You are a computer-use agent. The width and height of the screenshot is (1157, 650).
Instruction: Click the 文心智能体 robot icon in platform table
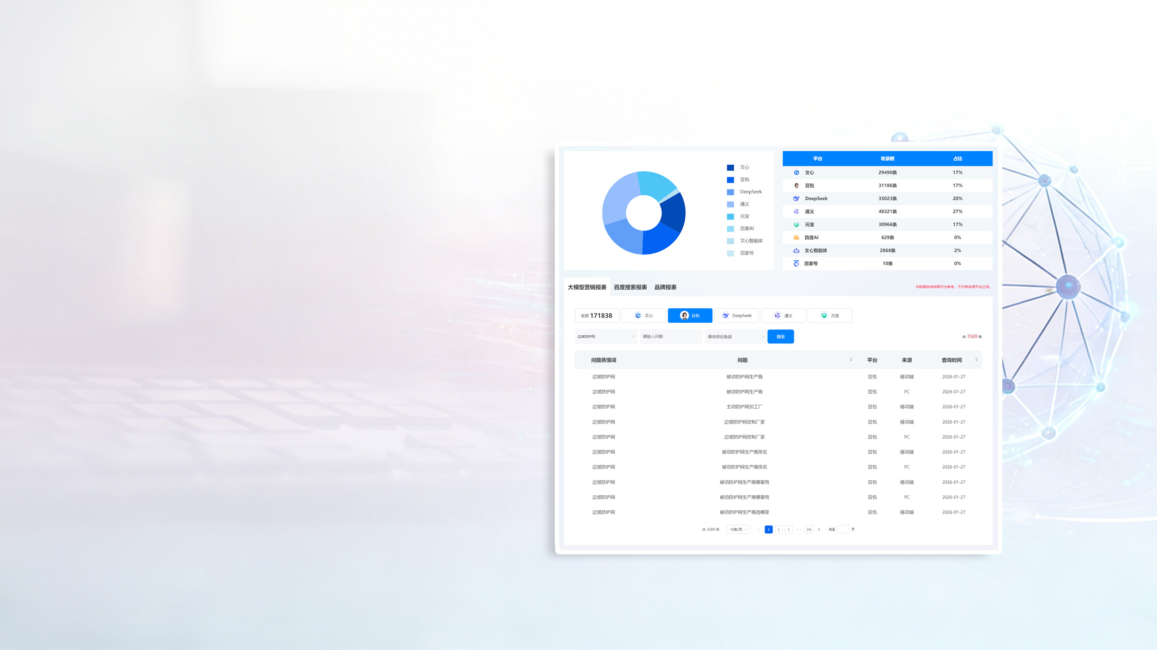(x=796, y=251)
